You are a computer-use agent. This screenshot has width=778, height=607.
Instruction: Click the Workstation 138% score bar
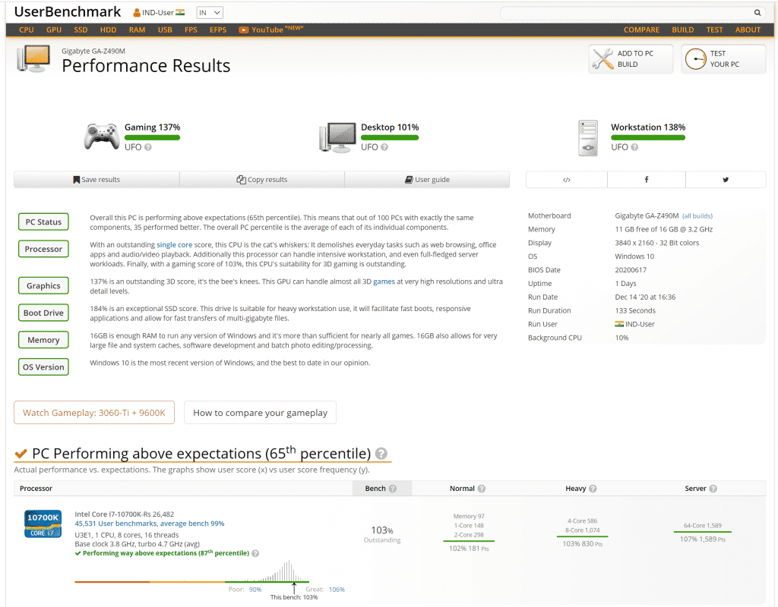pyautogui.click(x=648, y=138)
